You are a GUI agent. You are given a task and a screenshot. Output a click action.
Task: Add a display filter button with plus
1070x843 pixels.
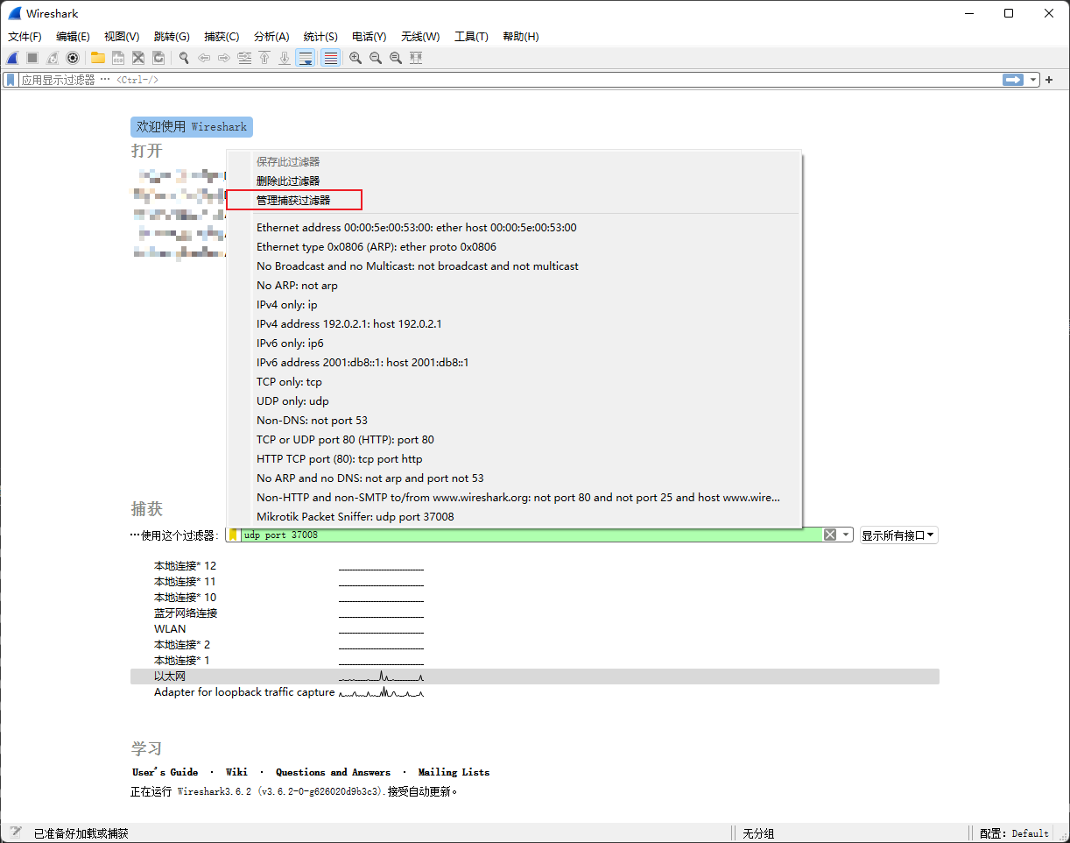click(x=1049, y=80)
